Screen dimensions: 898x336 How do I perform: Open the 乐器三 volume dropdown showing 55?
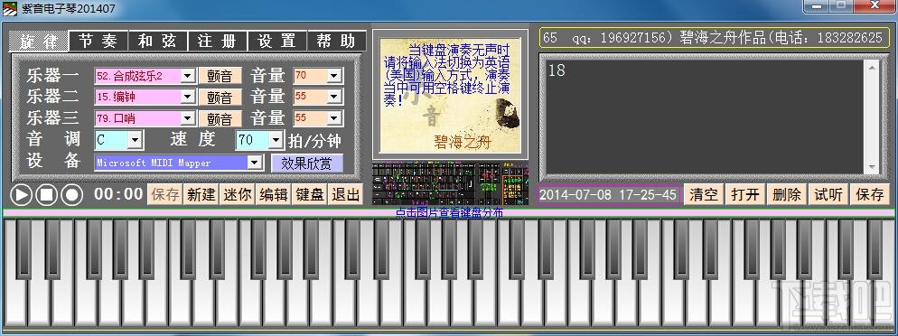tap(334, 118)
